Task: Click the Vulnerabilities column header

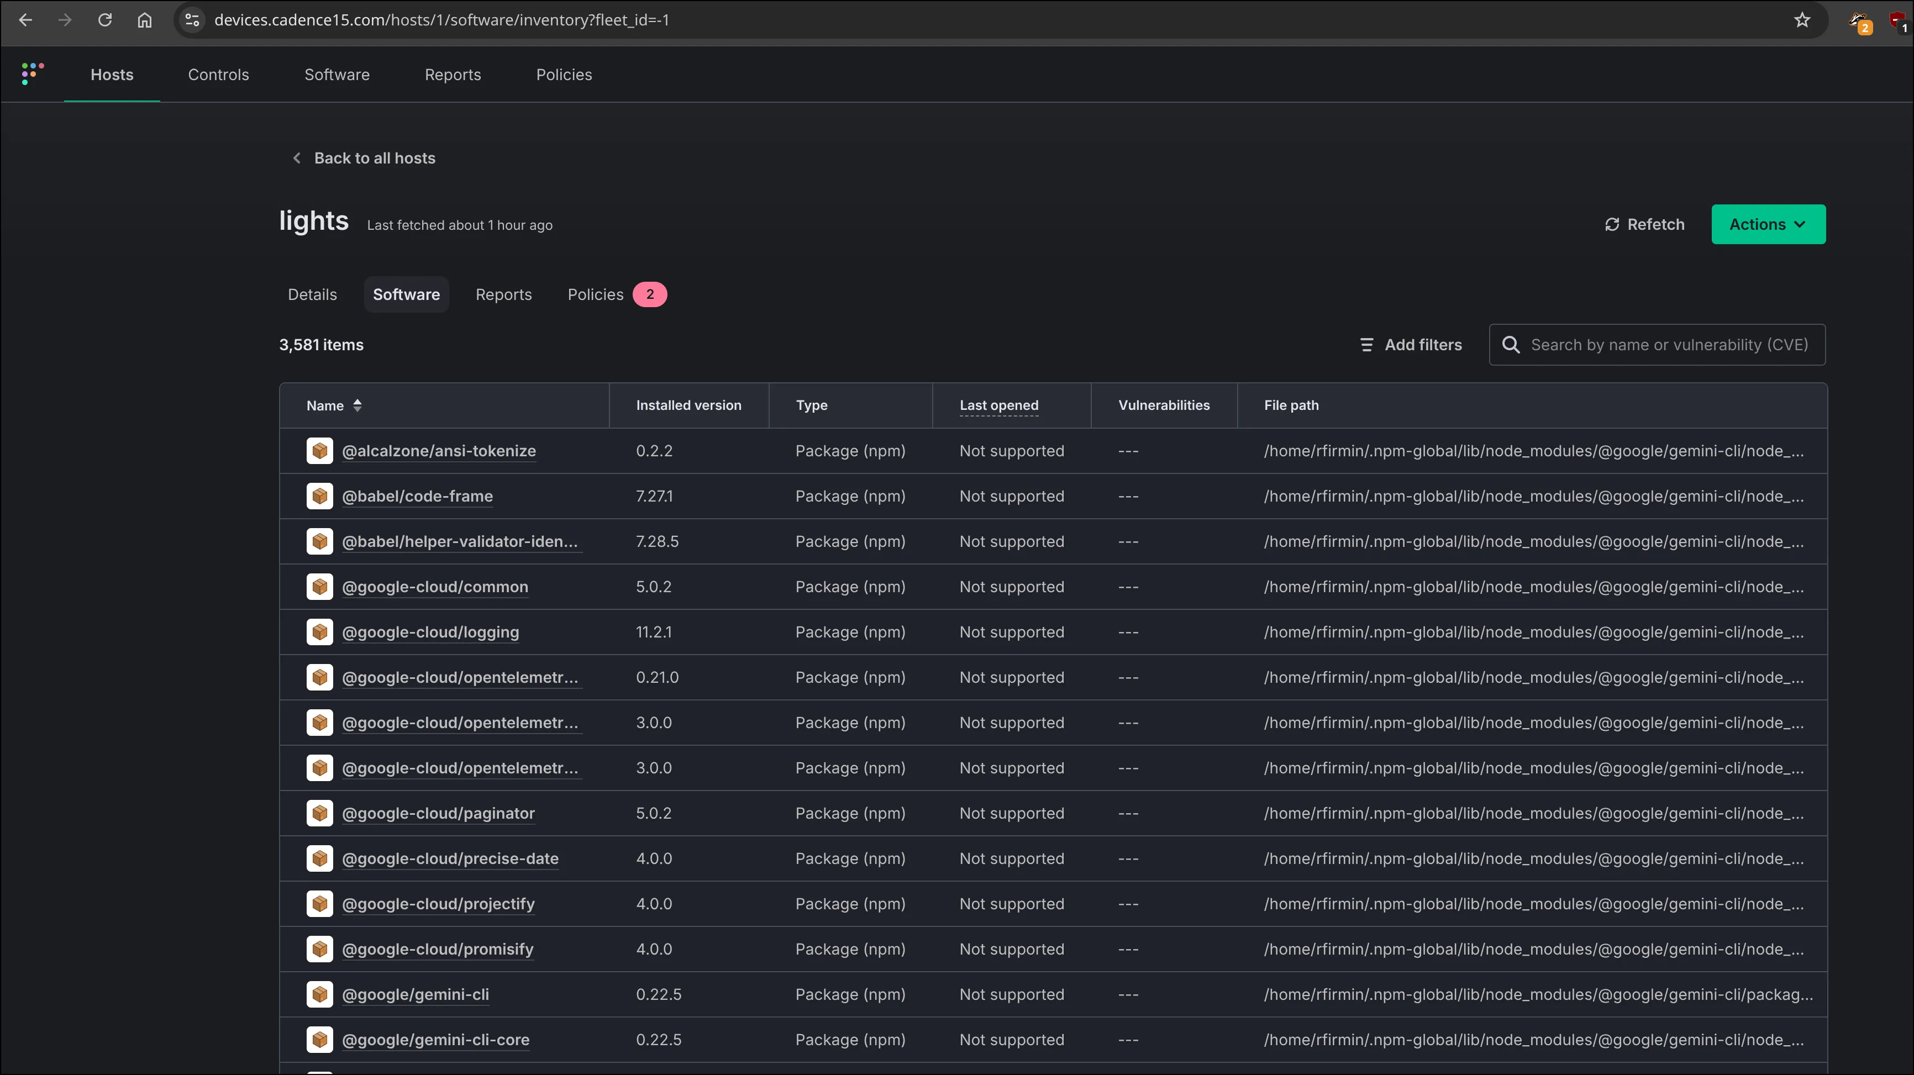Action: click(1164, 405)
